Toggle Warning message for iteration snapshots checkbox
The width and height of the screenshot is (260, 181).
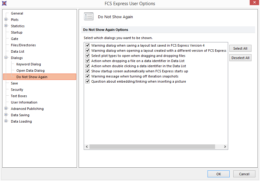pyautogui.click(x=88, y=76)
